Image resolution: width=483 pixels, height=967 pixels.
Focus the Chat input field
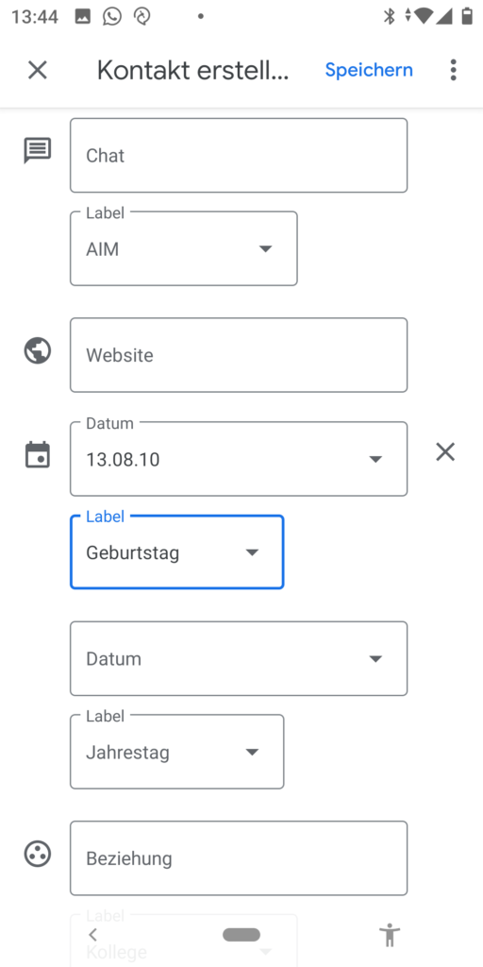tap(239, 156)
